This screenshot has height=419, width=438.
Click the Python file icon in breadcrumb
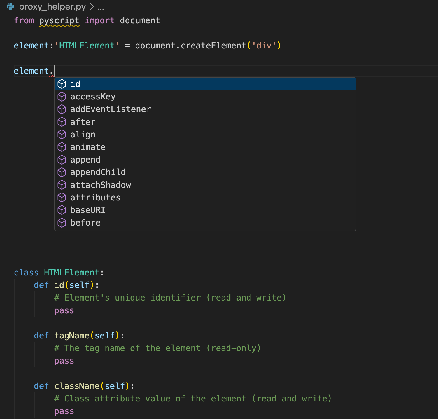click(10, 6)
